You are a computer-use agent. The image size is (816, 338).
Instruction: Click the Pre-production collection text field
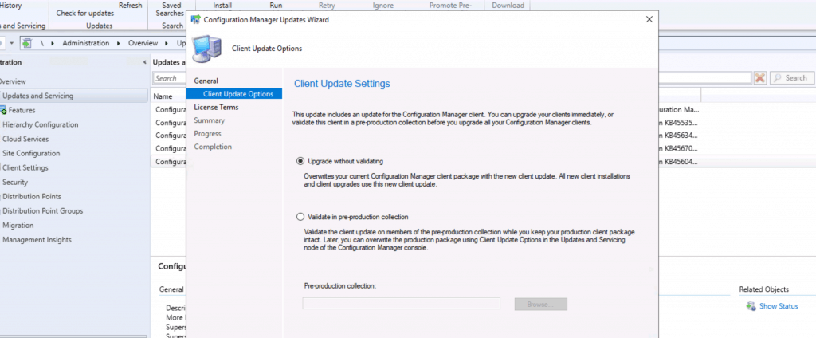tap(402, 303)
